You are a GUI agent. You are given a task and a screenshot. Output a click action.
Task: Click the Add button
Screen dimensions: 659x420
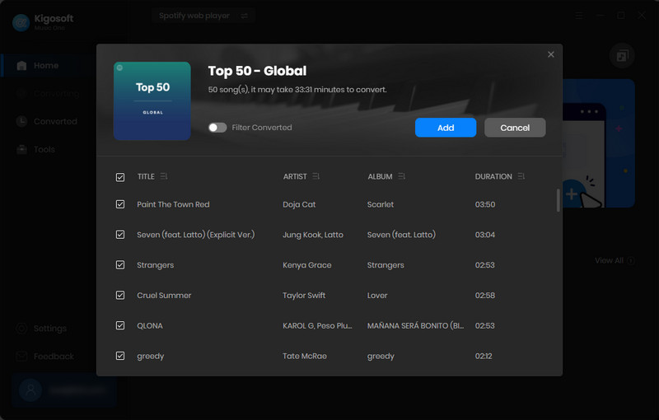(446, 128)
